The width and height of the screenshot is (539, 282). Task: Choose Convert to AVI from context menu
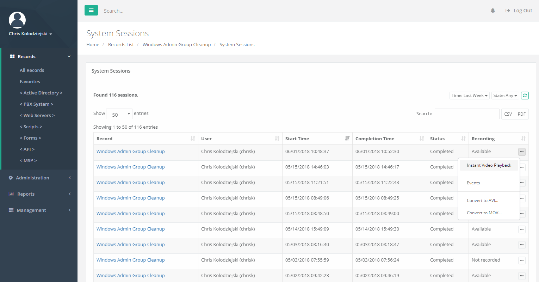pyautogui.click(x=482, y=201)
